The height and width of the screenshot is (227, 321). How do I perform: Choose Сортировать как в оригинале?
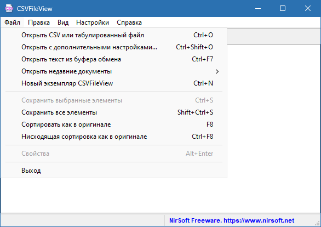click(x=114, y=124)
